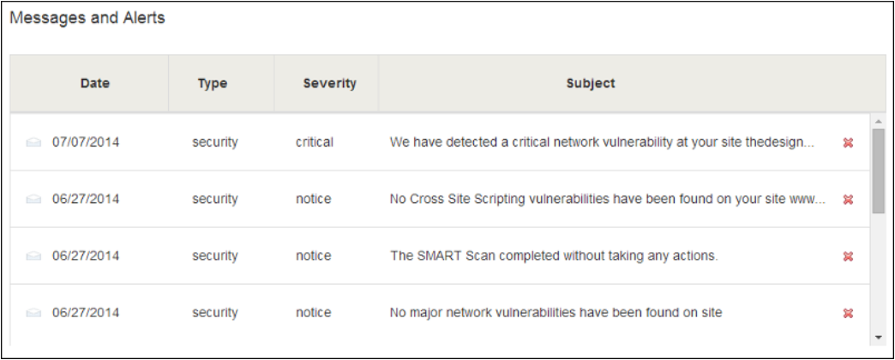This screenshot has height=360, width=895.
Task: Click envelope icon beside SMART Scan message
Action: pyautogui.click(x=34, y=256)
